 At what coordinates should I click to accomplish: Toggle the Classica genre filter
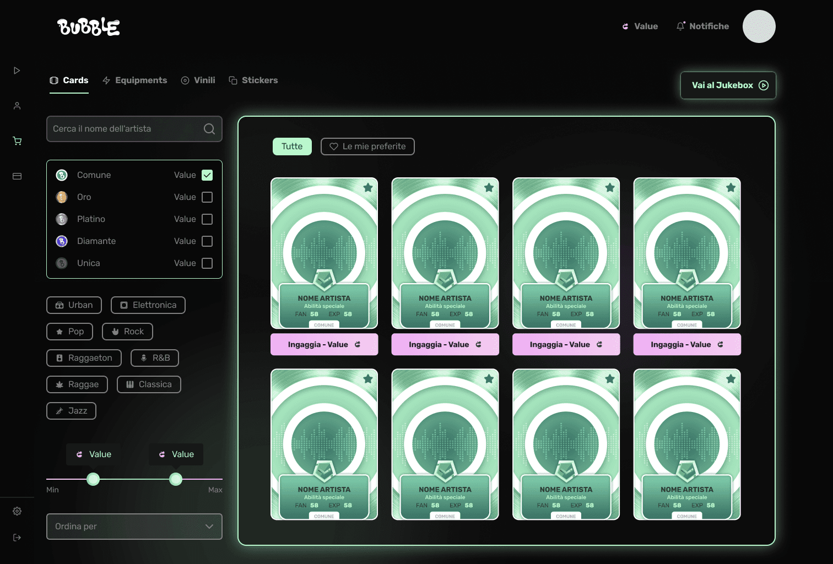[149, 384]
